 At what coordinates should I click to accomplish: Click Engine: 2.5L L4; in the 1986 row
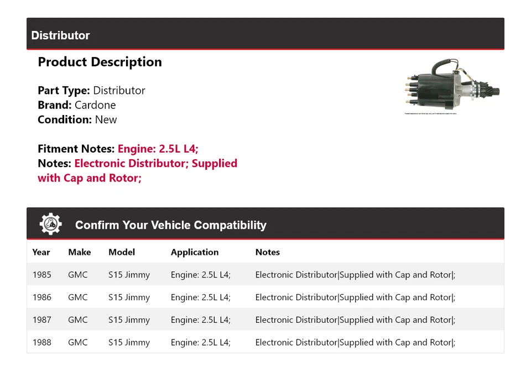200,297
